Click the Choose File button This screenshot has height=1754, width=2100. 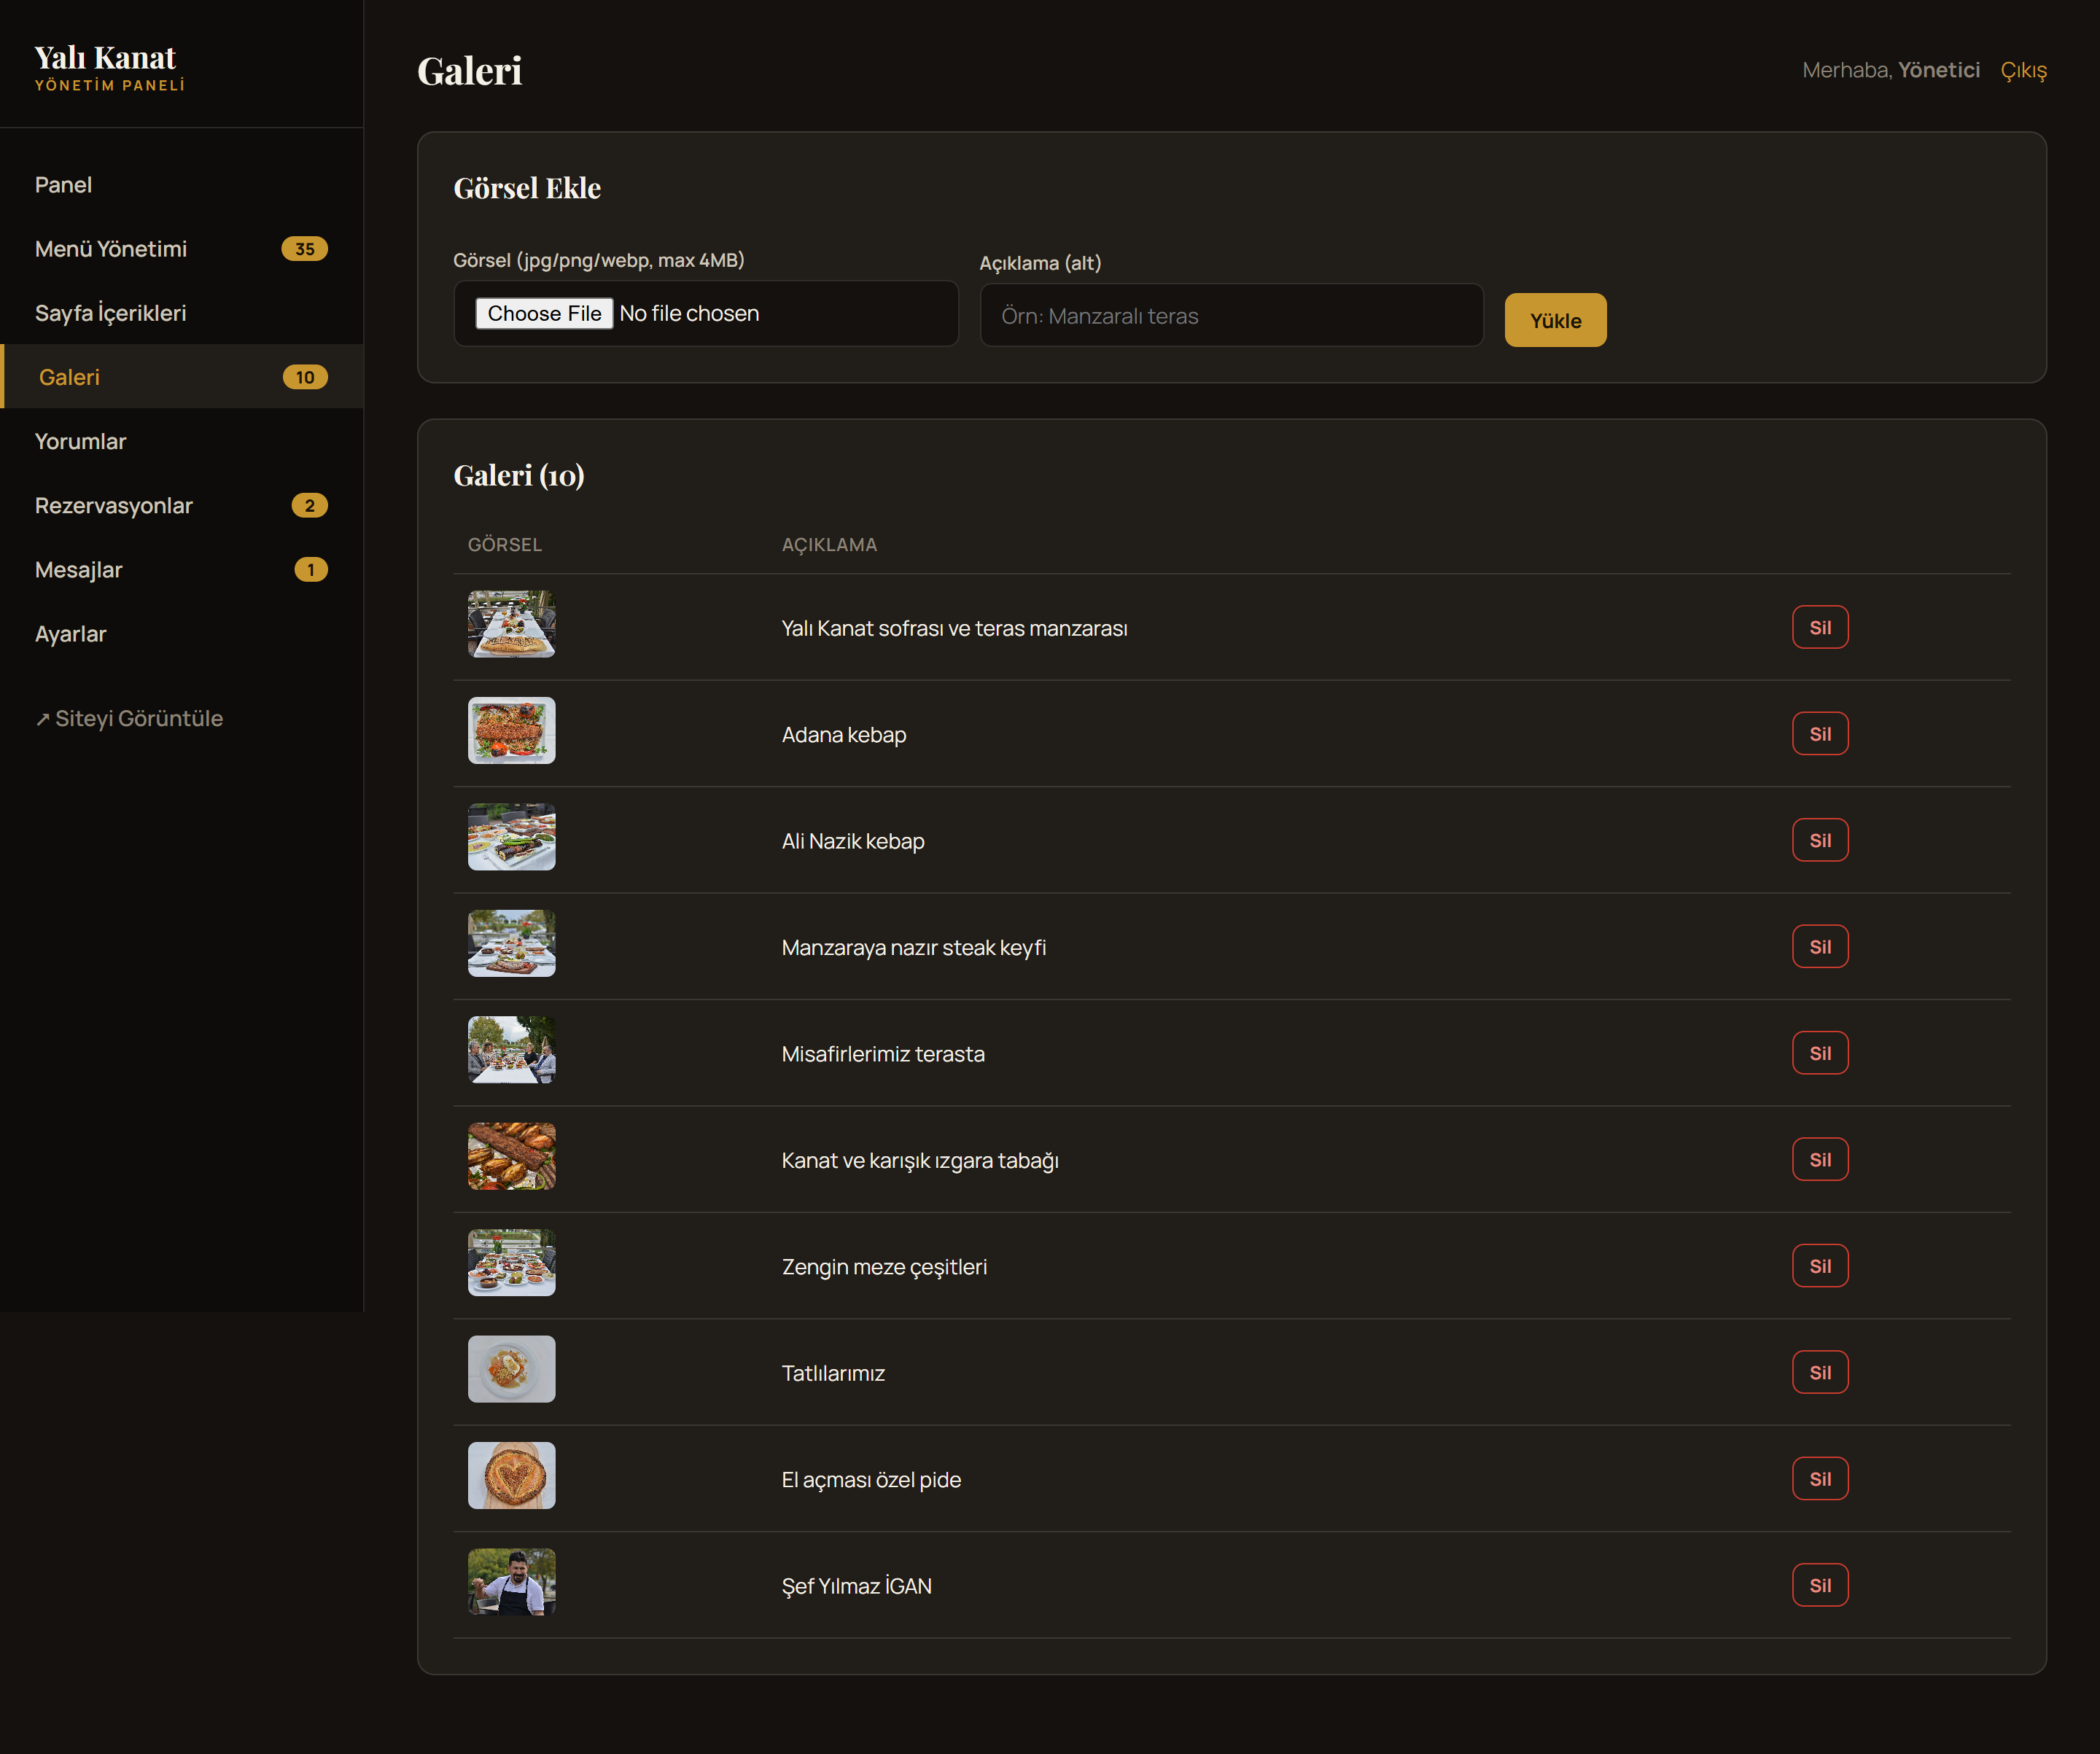544,313
